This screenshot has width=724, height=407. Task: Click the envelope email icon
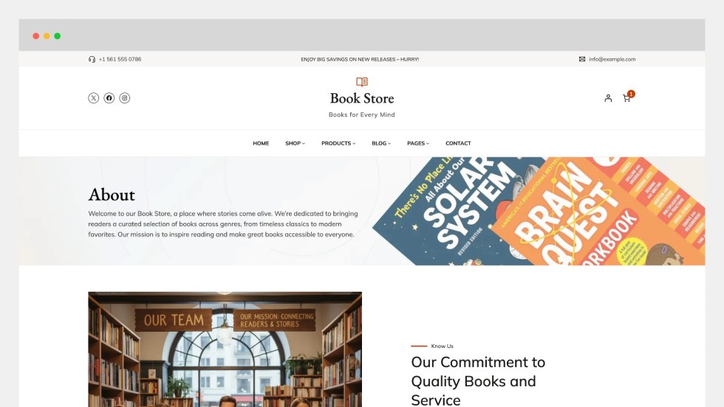point(582,59)
